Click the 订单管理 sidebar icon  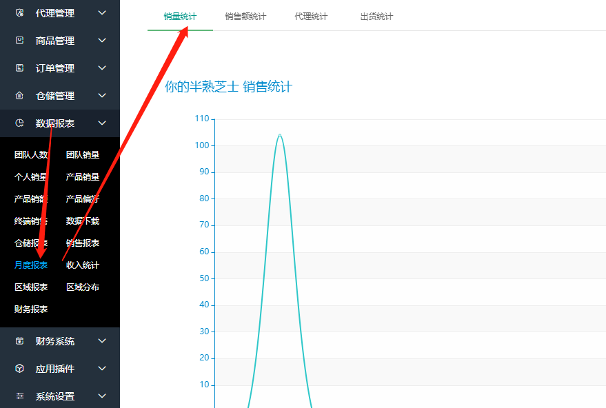[19, 68]
